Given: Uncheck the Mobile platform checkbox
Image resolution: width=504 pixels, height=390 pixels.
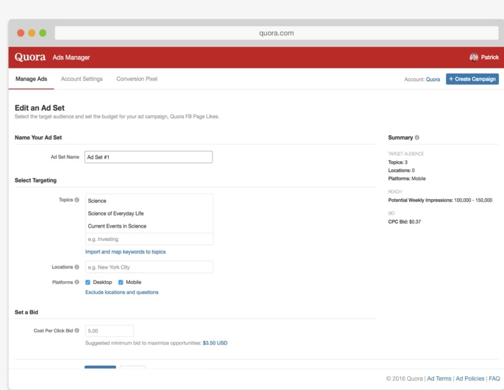Looking at the screenshot, I should (x=121, y=282).
